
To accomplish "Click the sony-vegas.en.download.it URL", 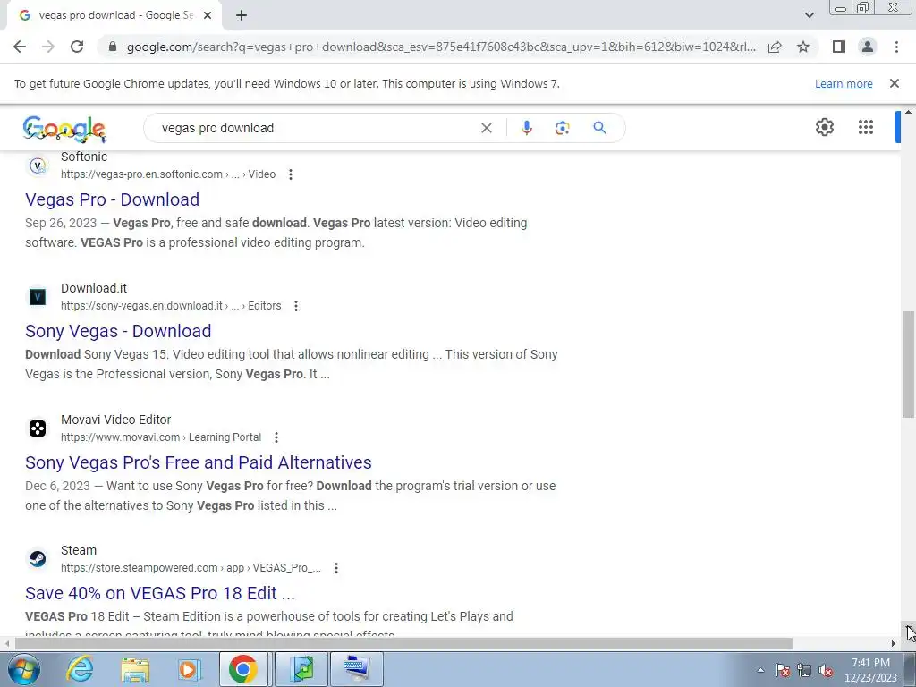I will click(x=171, y=306).
